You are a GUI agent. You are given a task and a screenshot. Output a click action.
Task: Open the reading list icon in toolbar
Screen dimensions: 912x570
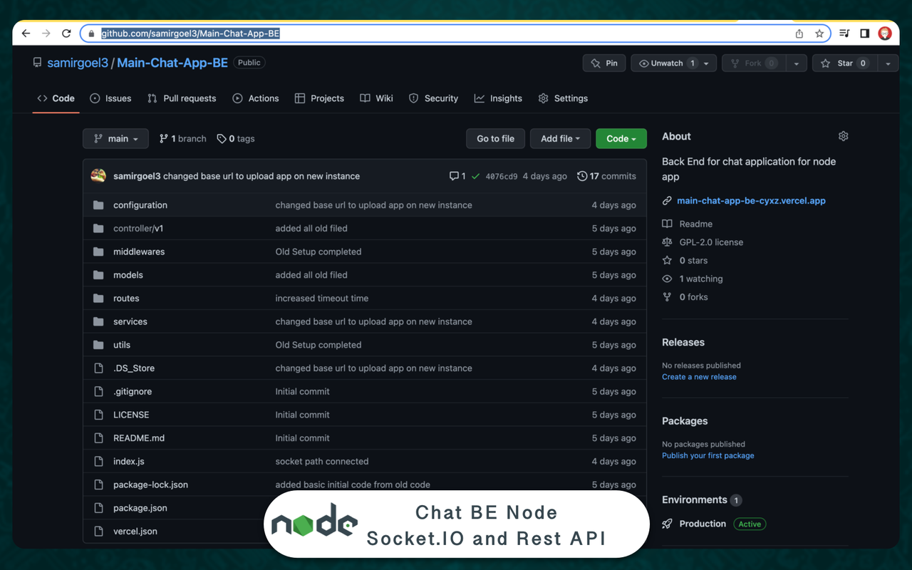pyautogui.click(x=844, y=33)
